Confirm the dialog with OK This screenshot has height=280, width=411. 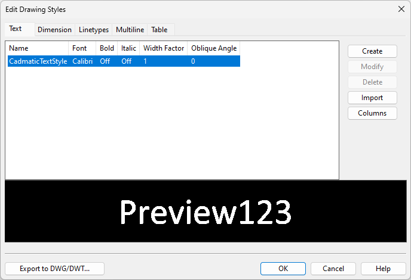283,269
